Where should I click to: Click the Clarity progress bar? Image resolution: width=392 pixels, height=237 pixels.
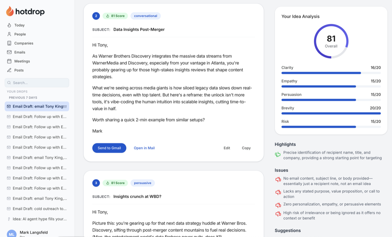331,73
